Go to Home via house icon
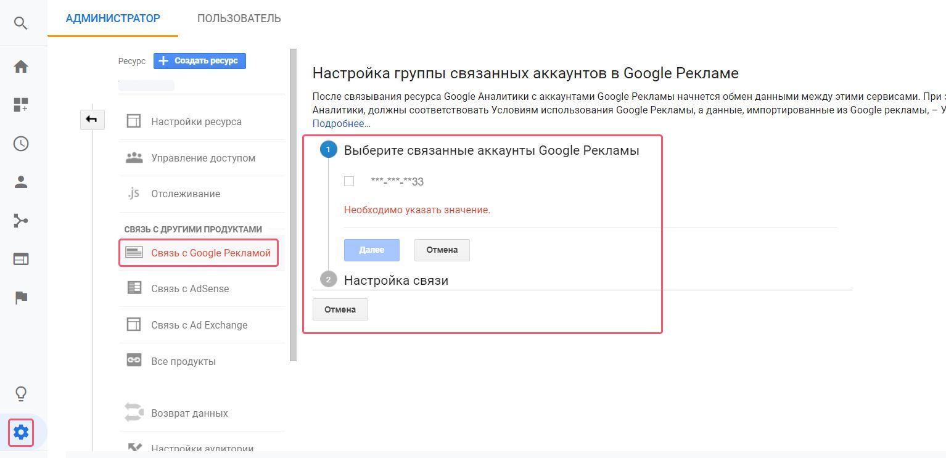The width and height of the screenshot is (946, 458). 21,67
